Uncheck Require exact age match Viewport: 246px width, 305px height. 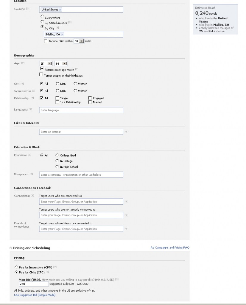(41, 69)
